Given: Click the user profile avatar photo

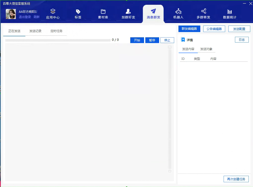Looking at the screenshot, I should [11, 14].
